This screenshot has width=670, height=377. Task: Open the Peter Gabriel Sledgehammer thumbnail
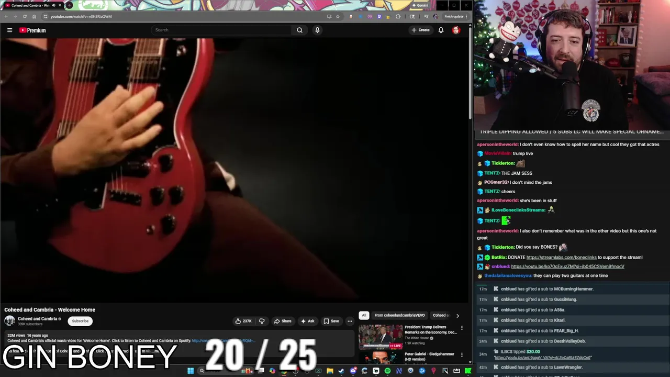(381, 358)
